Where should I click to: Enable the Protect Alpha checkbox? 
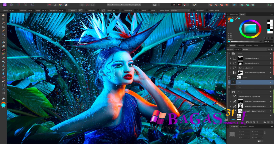click(x=207, y=10)
